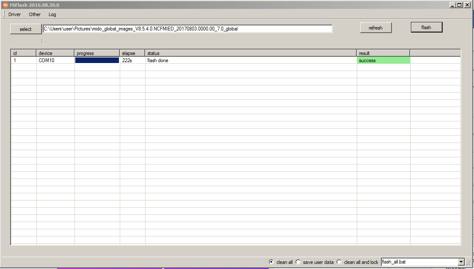Click the COM10 progress bar
Screen dimensions: 474x269
coord(96,60)
